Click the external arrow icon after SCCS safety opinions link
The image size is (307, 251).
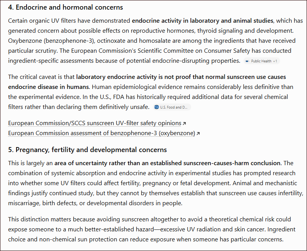pyautogui.click(x=184, y=124)
